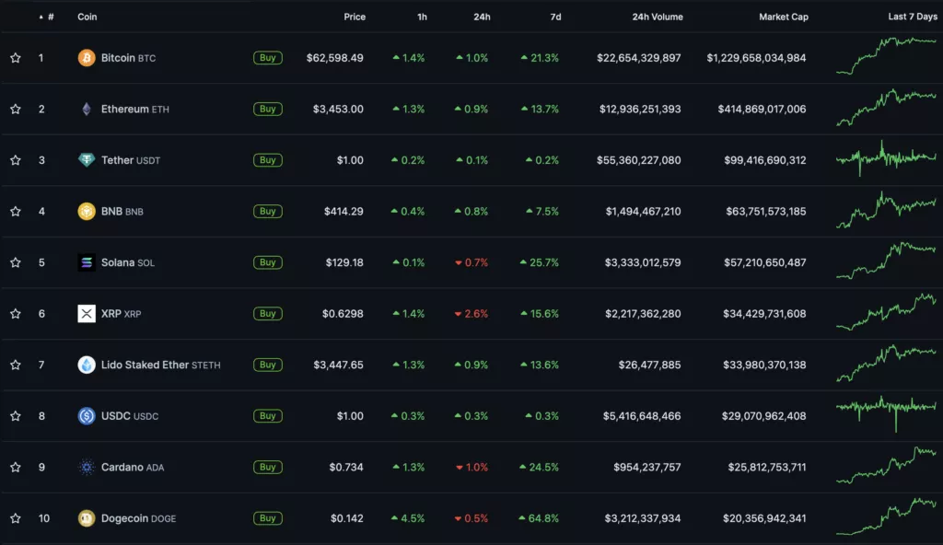This screenshot has height=545, width=943.
Task: Click the Tether coin logo
Action: pyautogui.click(x=87, y=160)
